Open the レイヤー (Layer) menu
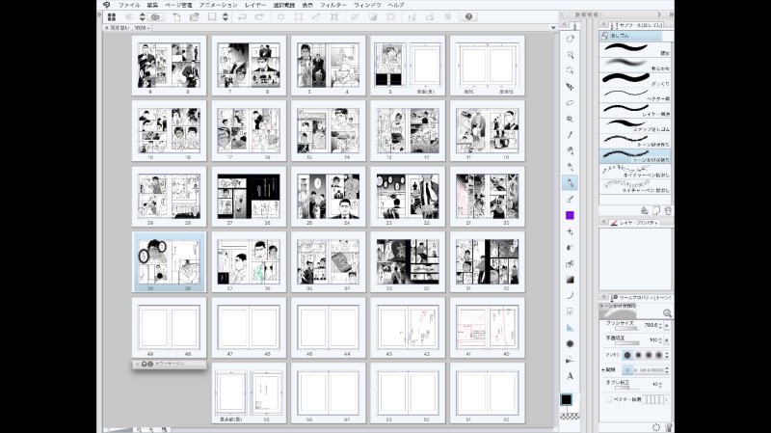771x433 pixels. (255, 5)
